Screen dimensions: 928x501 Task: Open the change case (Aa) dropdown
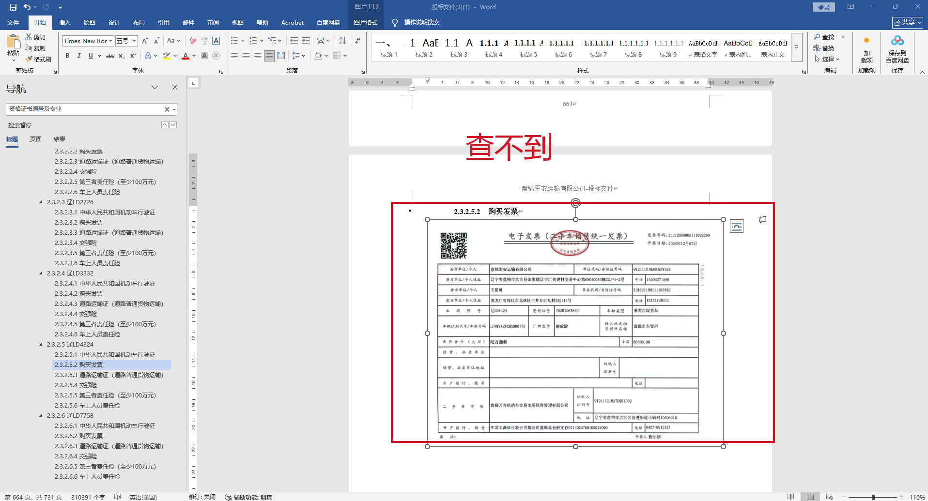[173, 41]
